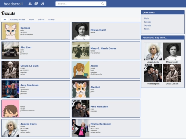The height and width of the screenshot is (139, 186).
Task: Switch to the Work tab
Action: (x=31, y=20)
